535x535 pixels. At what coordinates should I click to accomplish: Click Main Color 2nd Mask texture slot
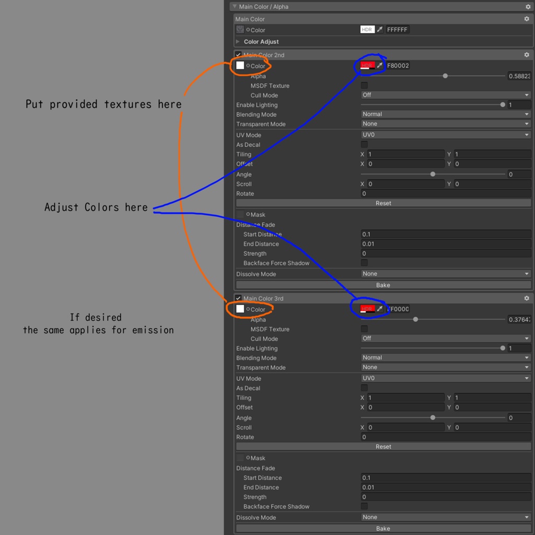(x=240, y=214)
